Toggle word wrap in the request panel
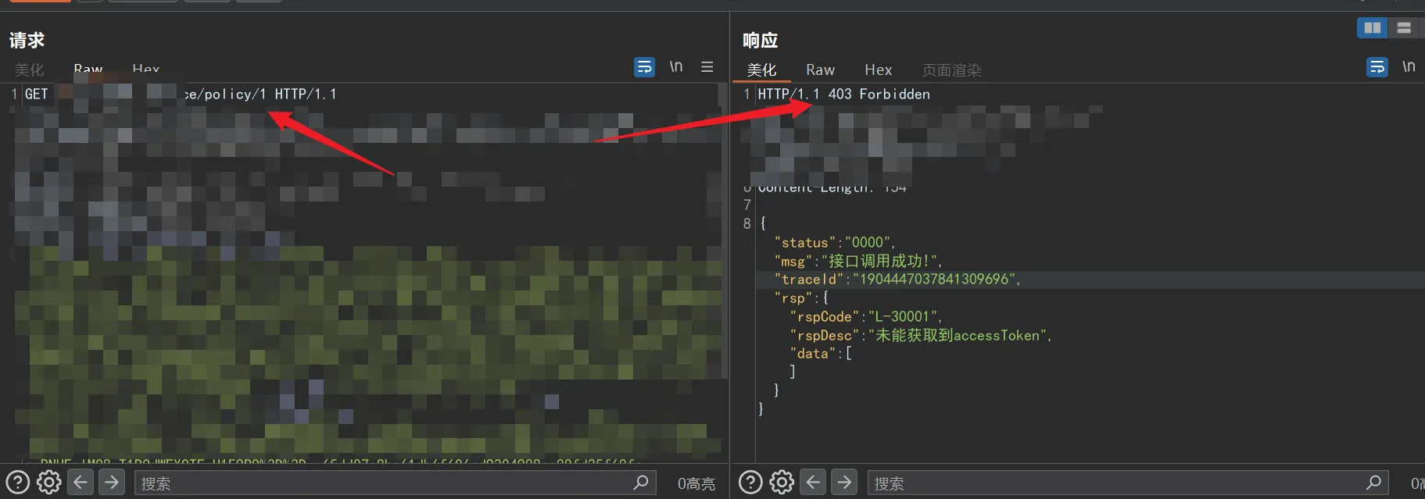Image resolution: width=1425 pixels, height=499 pixels. coord(644,67)
